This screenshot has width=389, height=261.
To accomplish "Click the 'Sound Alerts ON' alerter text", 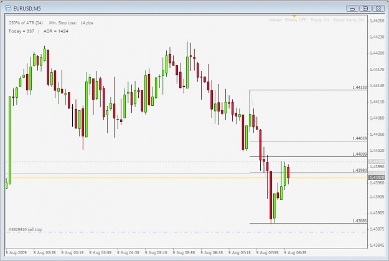I will pos(349,20).
